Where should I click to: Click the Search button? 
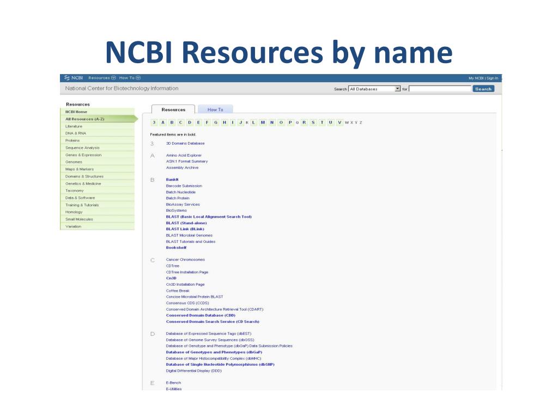[483, 89]
